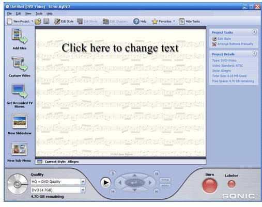The height and width of the screenshot is (207, 262).
Task: Toggle Hide Tasks panel button
Action: click(x=189, y=21)
